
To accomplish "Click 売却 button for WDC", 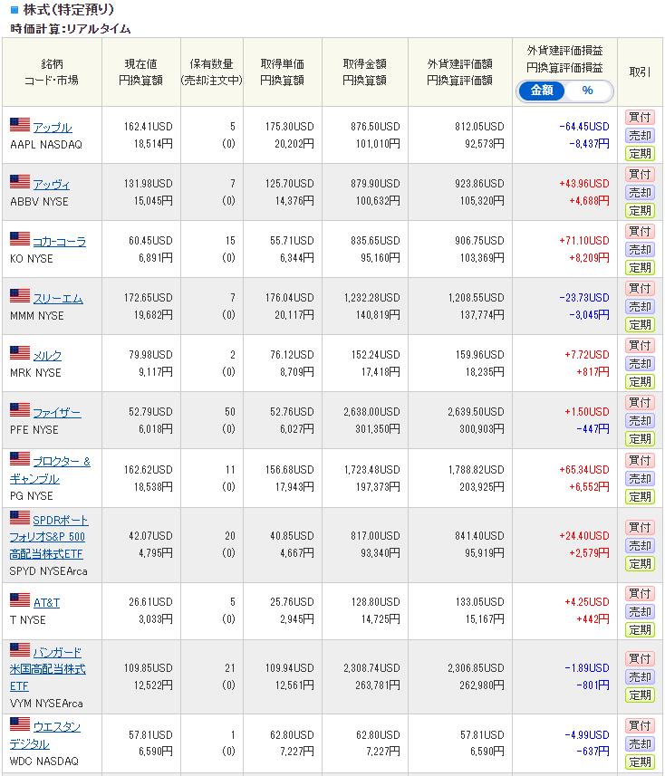I will coord(640,743).
